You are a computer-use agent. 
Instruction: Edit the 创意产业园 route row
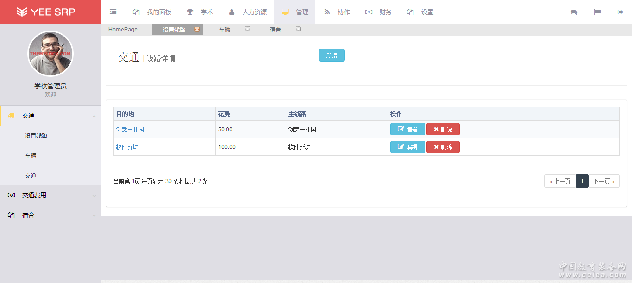[x=407, y=129]
